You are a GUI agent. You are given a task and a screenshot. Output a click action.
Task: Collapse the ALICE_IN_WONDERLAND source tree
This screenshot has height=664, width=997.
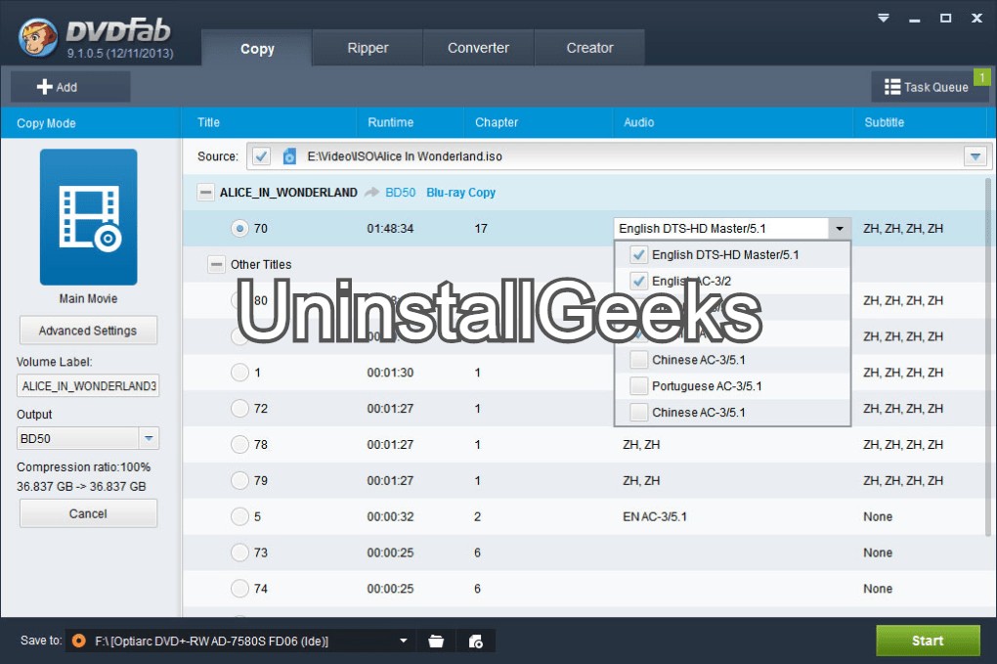click(x=205, y=192)
